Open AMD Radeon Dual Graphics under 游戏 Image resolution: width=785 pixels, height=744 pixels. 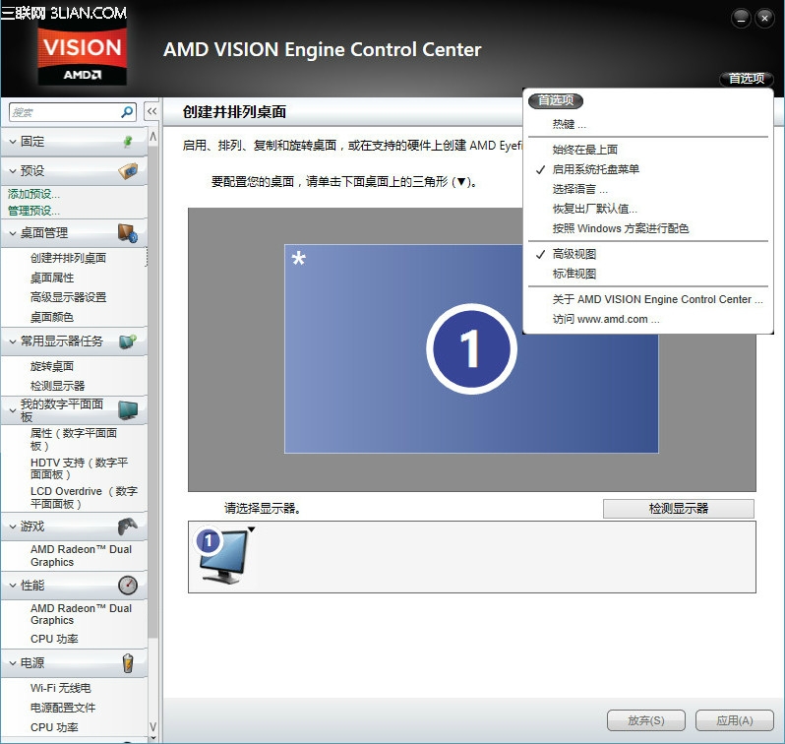(81, 556)
